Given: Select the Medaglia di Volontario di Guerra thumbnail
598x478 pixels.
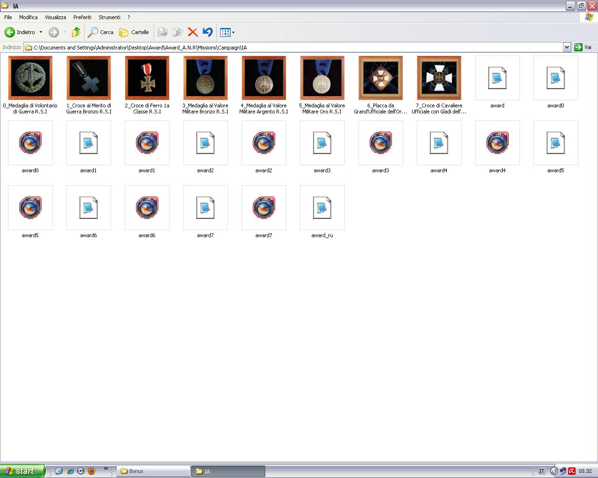Looking at the screenshot, I should click(30, 78).
